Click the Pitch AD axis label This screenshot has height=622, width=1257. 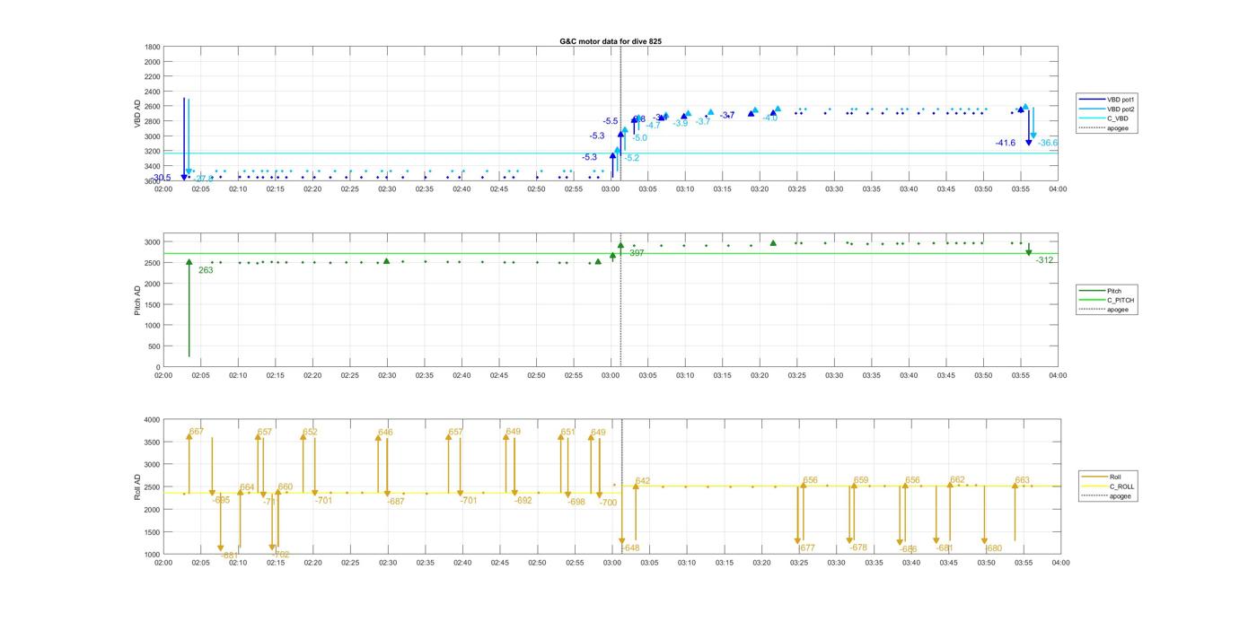(x=138, y=300)
